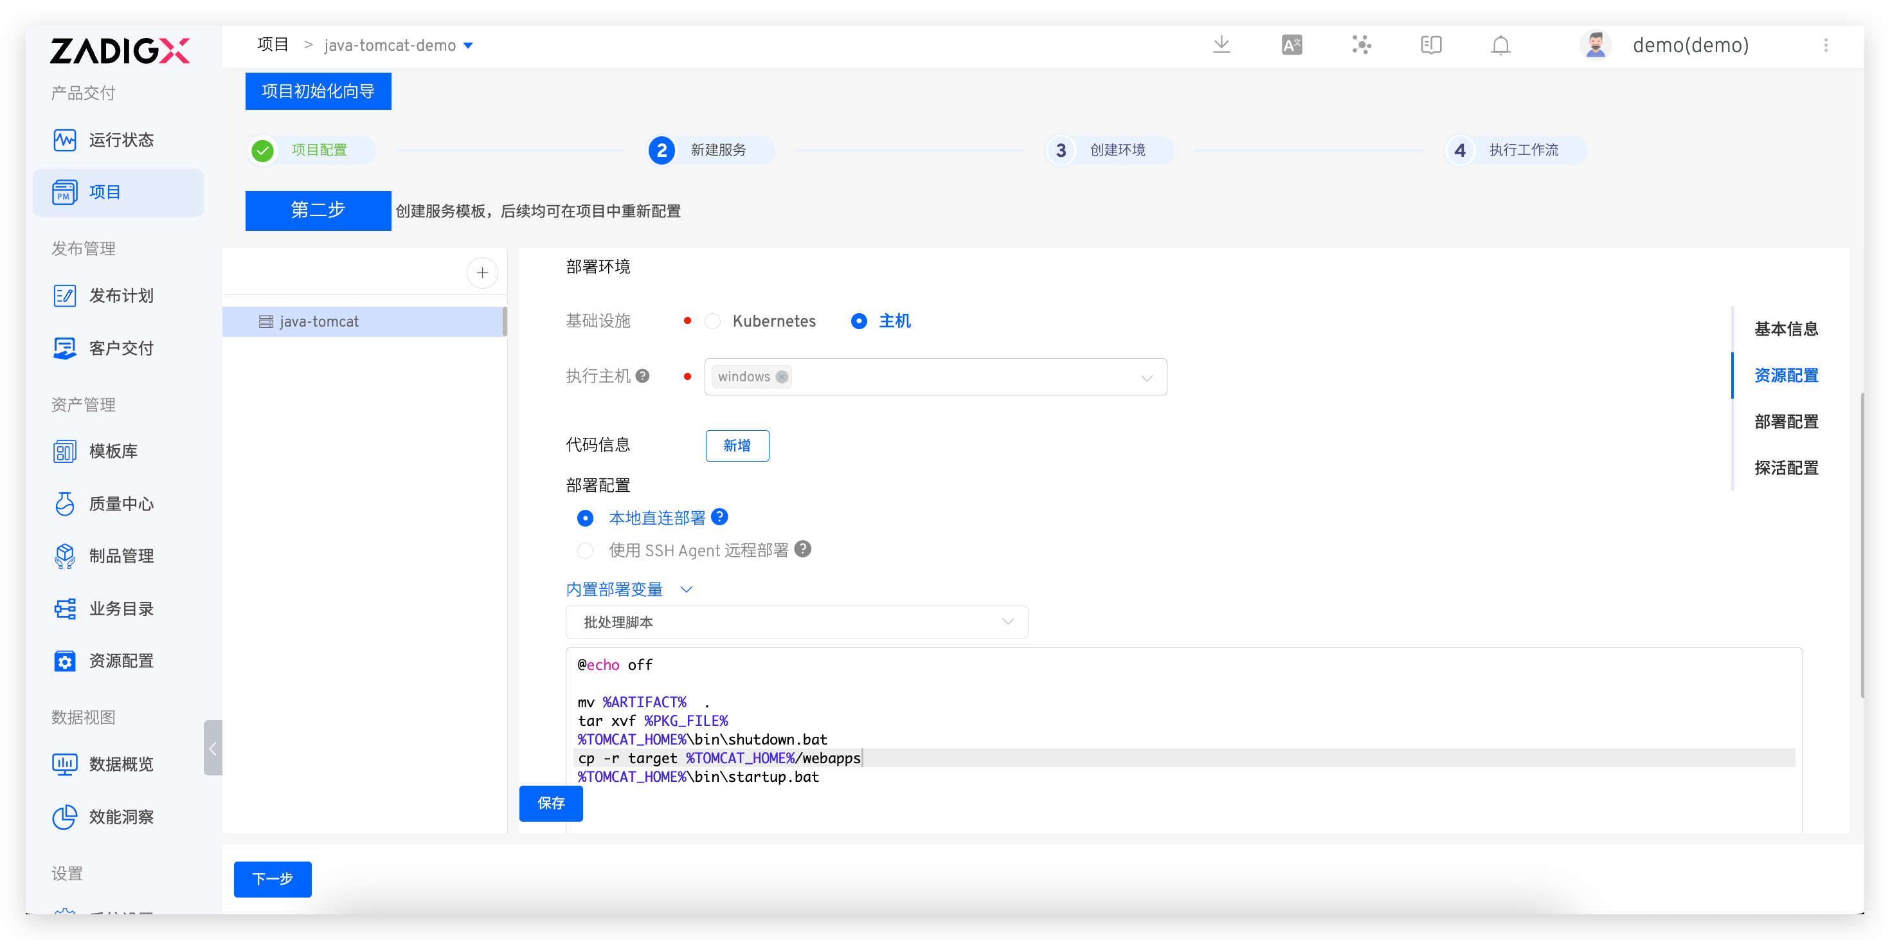Click the ZadigX logo
This screenshot has height=940, width=1890.
coord(120,51)
